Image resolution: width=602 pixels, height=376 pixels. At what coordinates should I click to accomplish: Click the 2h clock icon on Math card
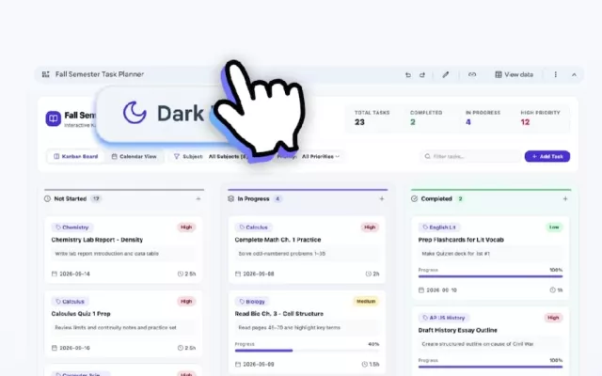coord(368,274)
